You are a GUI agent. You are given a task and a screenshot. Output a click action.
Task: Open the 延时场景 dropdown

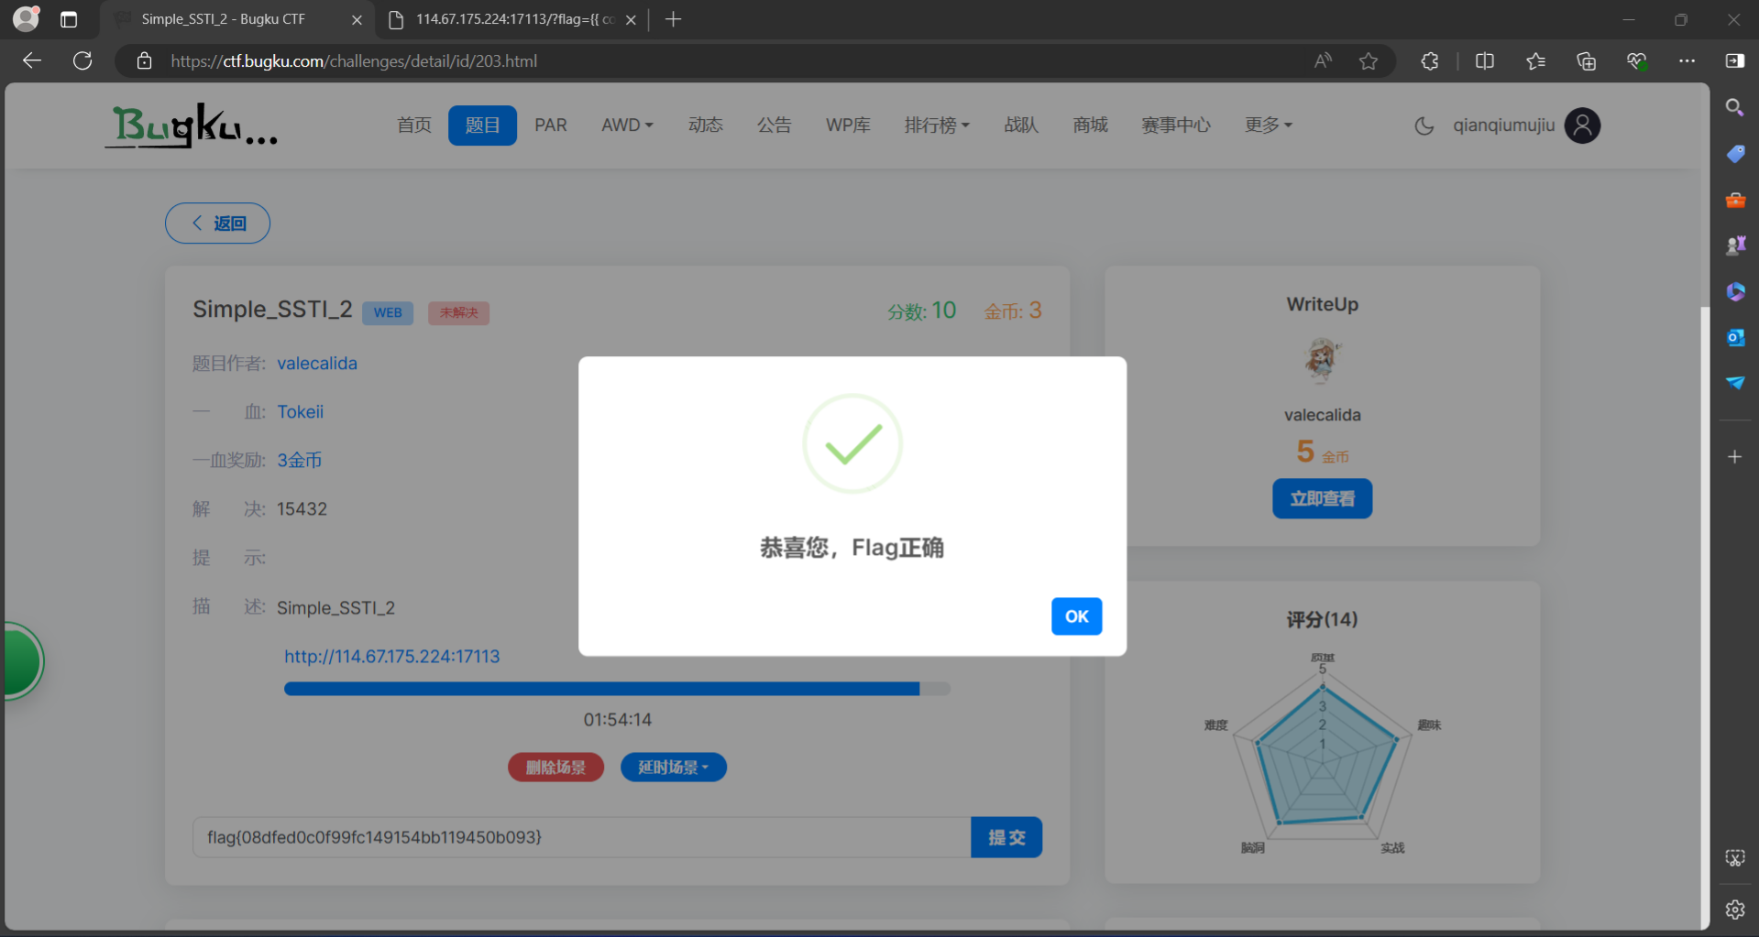click(x=673, y=767)
